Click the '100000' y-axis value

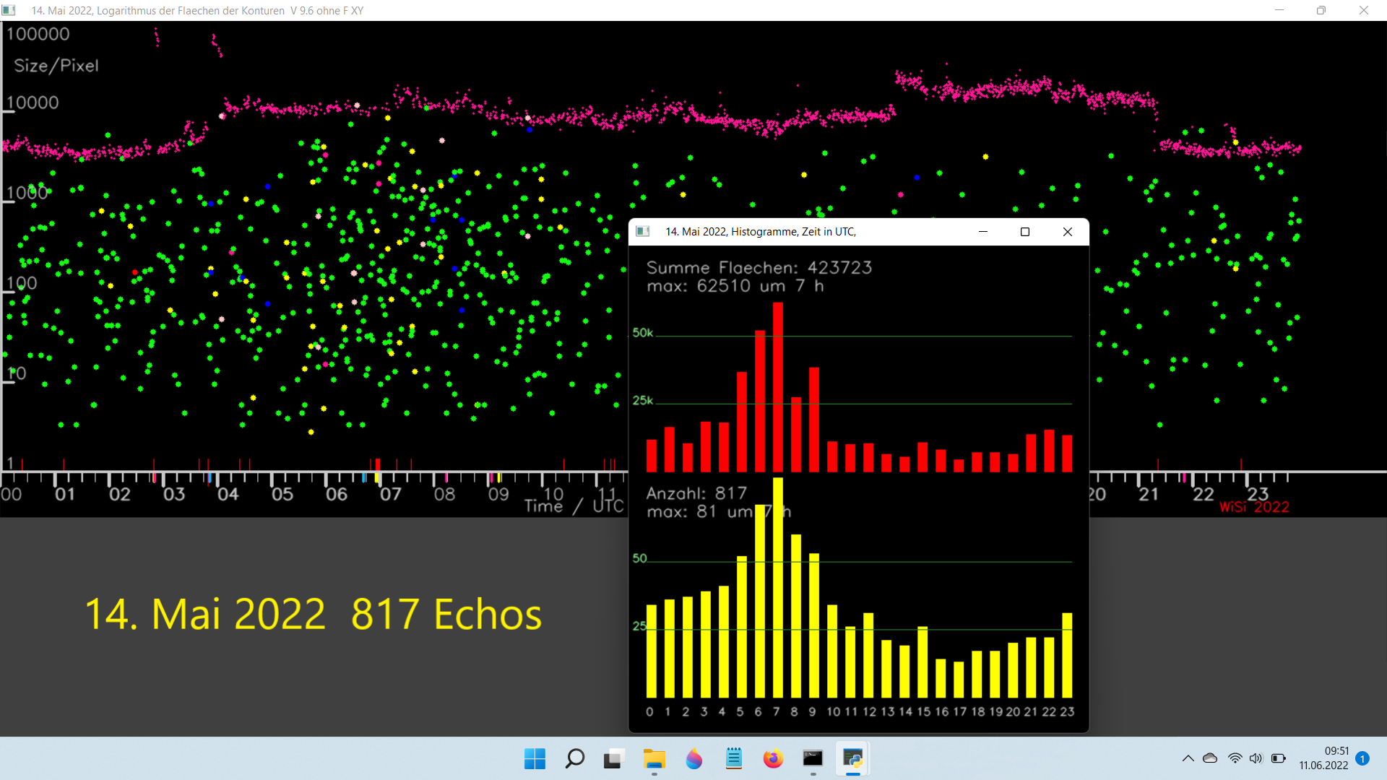tap(38, 34)
